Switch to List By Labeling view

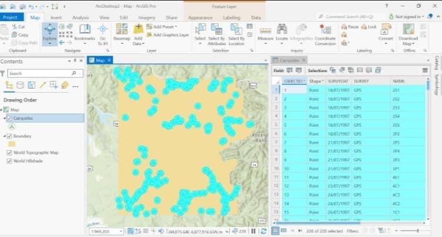(65, 85)
